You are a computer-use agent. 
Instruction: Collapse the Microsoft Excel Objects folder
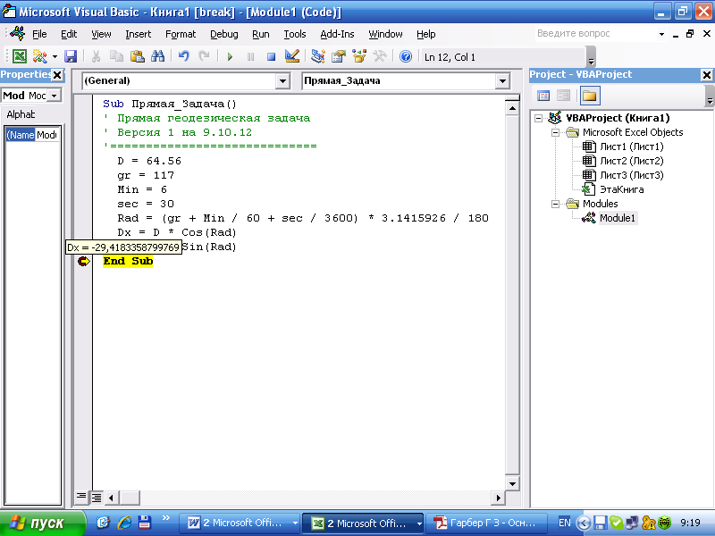555,132
